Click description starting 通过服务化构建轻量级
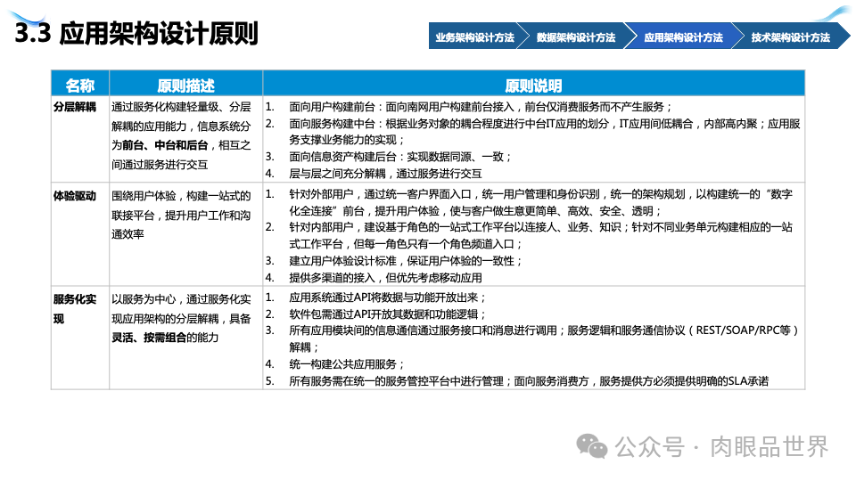 (x=181, y=135)
